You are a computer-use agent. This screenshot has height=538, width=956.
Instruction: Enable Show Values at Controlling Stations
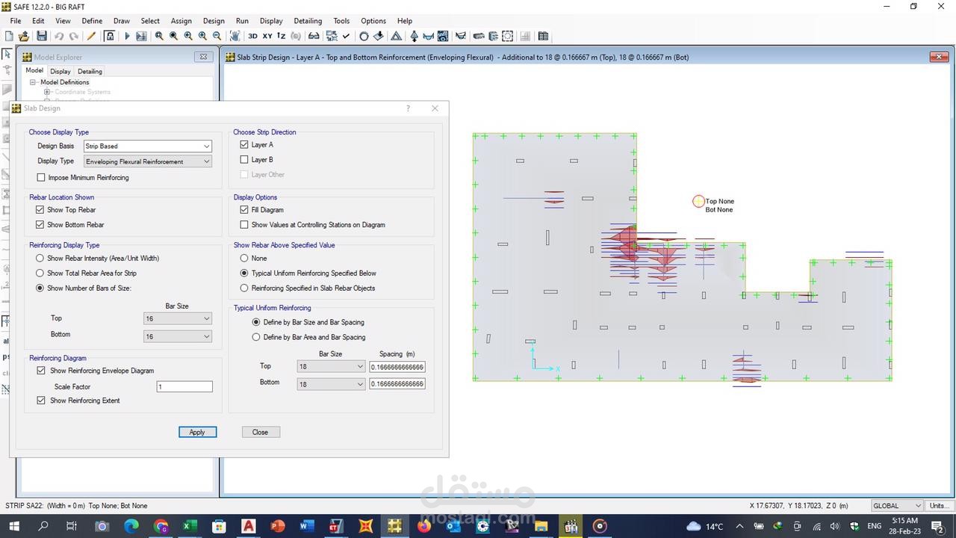click(x=244, y=225)
